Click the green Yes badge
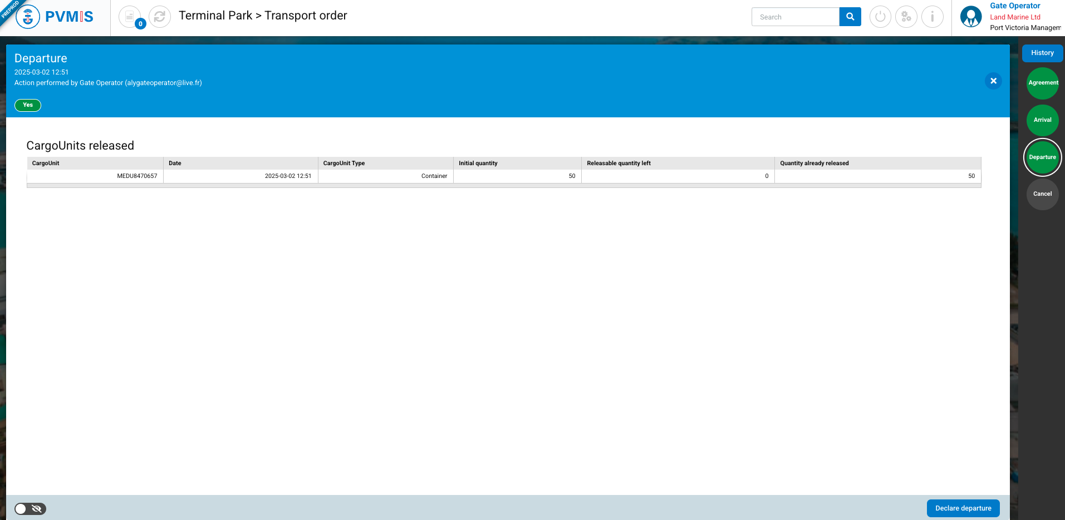This screenshot has height=520, width=1065. (x=28, y=105)
